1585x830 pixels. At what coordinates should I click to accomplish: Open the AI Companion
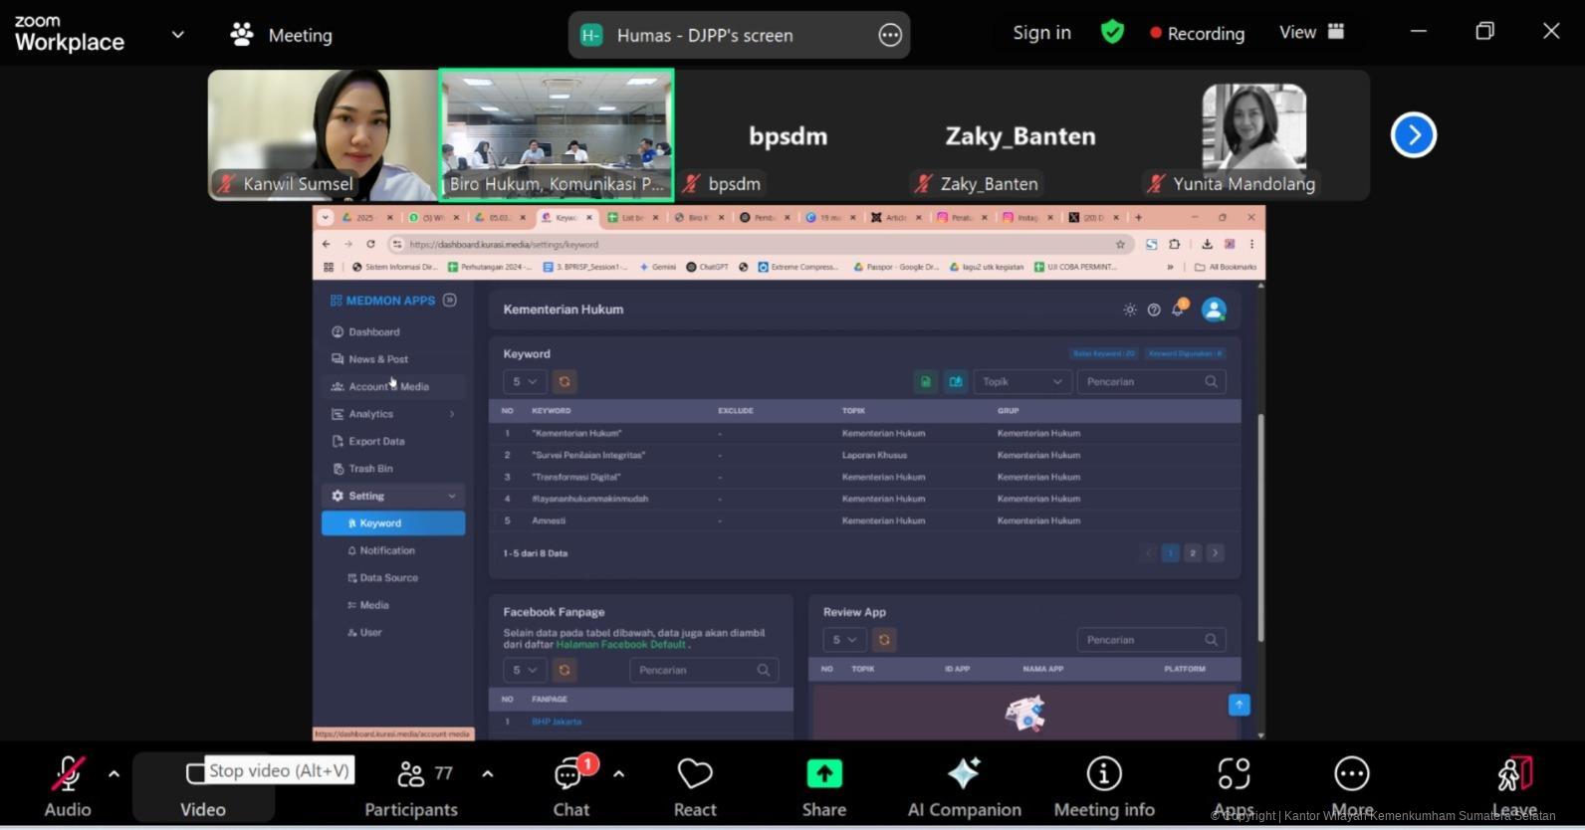(x=964, y=775)
